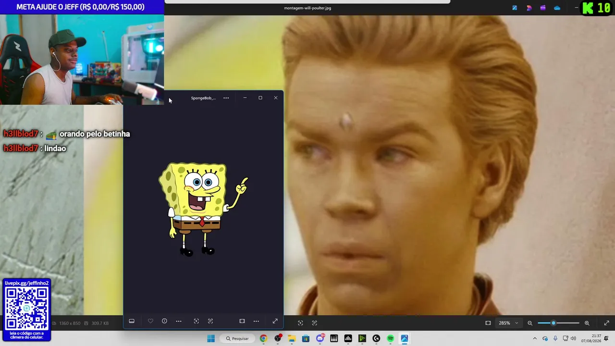
Task: Click the 'lindao' chat message
Action: click(55, 148)
